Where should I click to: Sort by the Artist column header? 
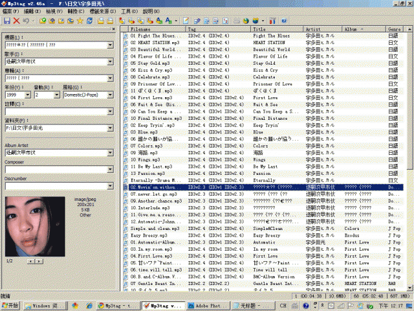pyautogui.click(x=323, y=29)
